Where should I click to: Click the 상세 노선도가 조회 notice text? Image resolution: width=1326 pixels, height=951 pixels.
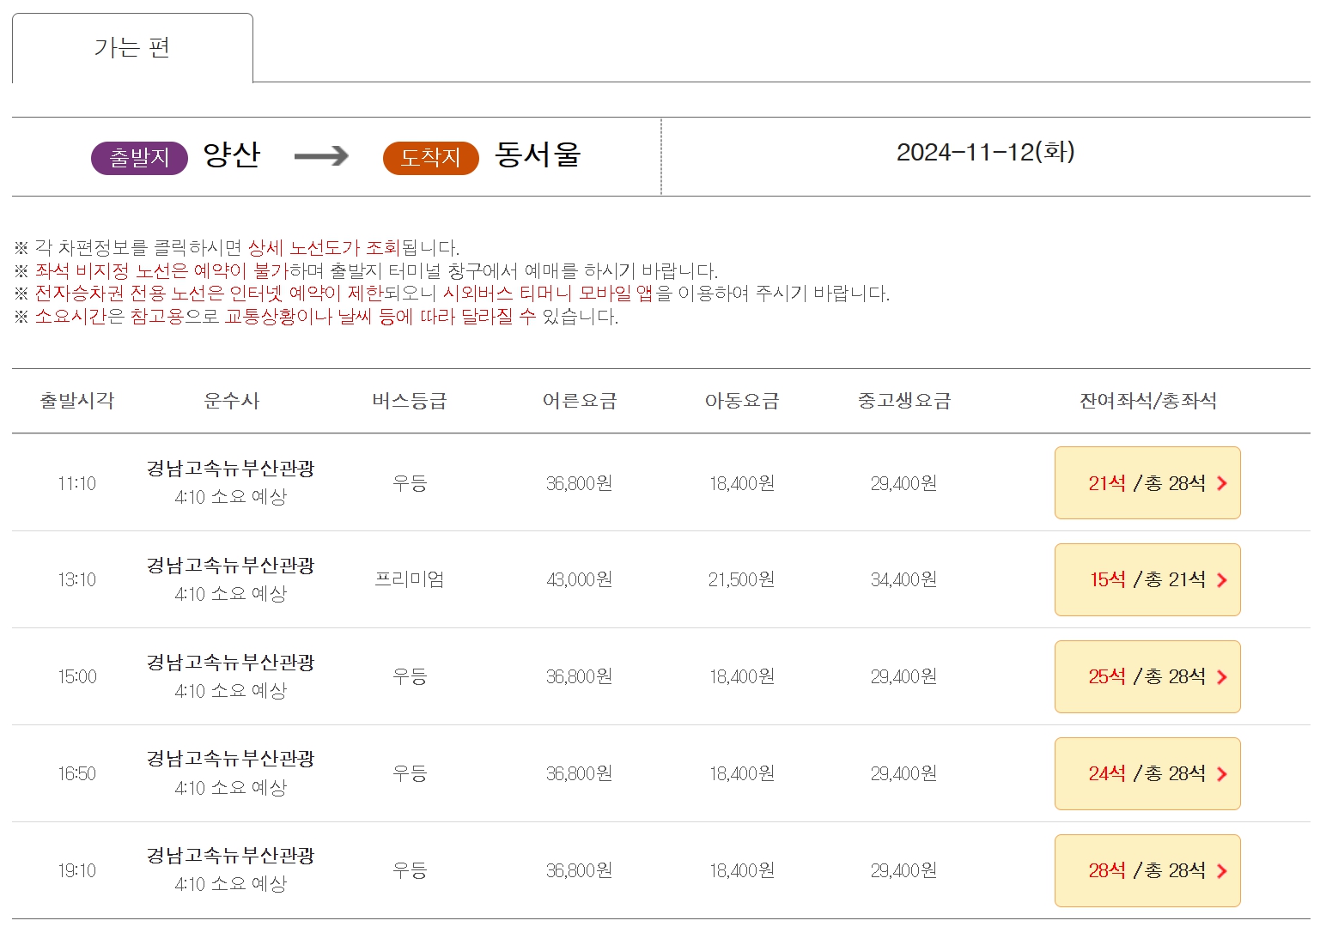(324, 248)
